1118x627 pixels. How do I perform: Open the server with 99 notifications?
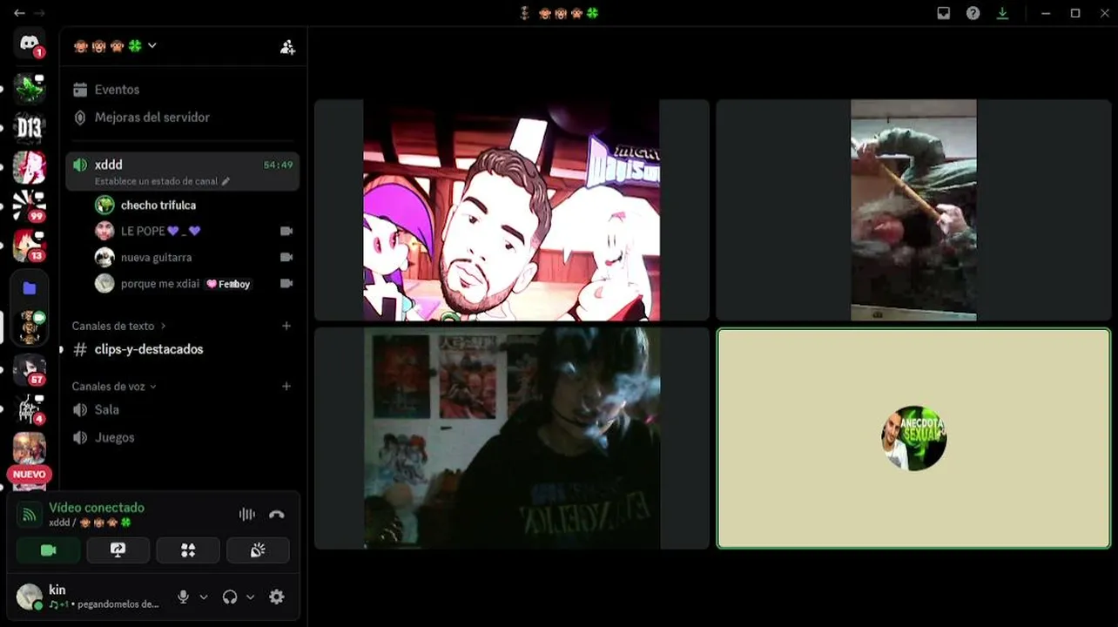30,206
